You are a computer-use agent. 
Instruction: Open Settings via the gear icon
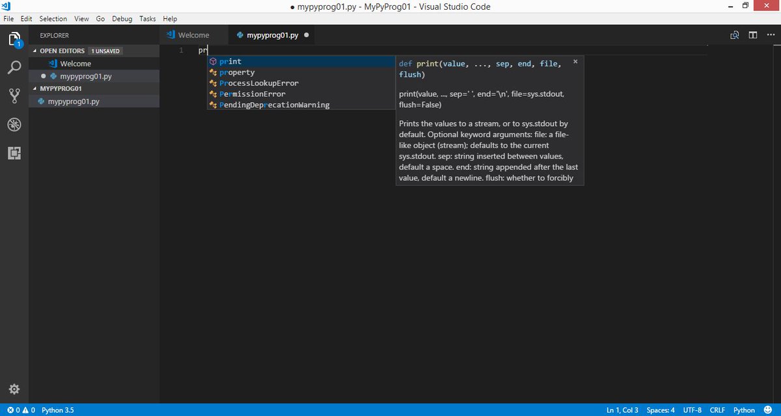coord(14,389)
